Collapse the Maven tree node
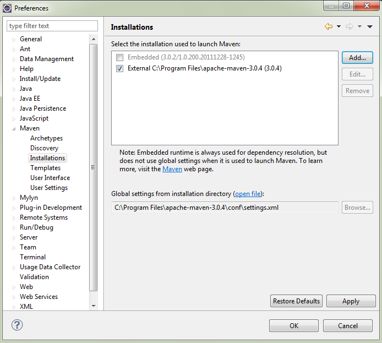 click(x=14, y=129)
